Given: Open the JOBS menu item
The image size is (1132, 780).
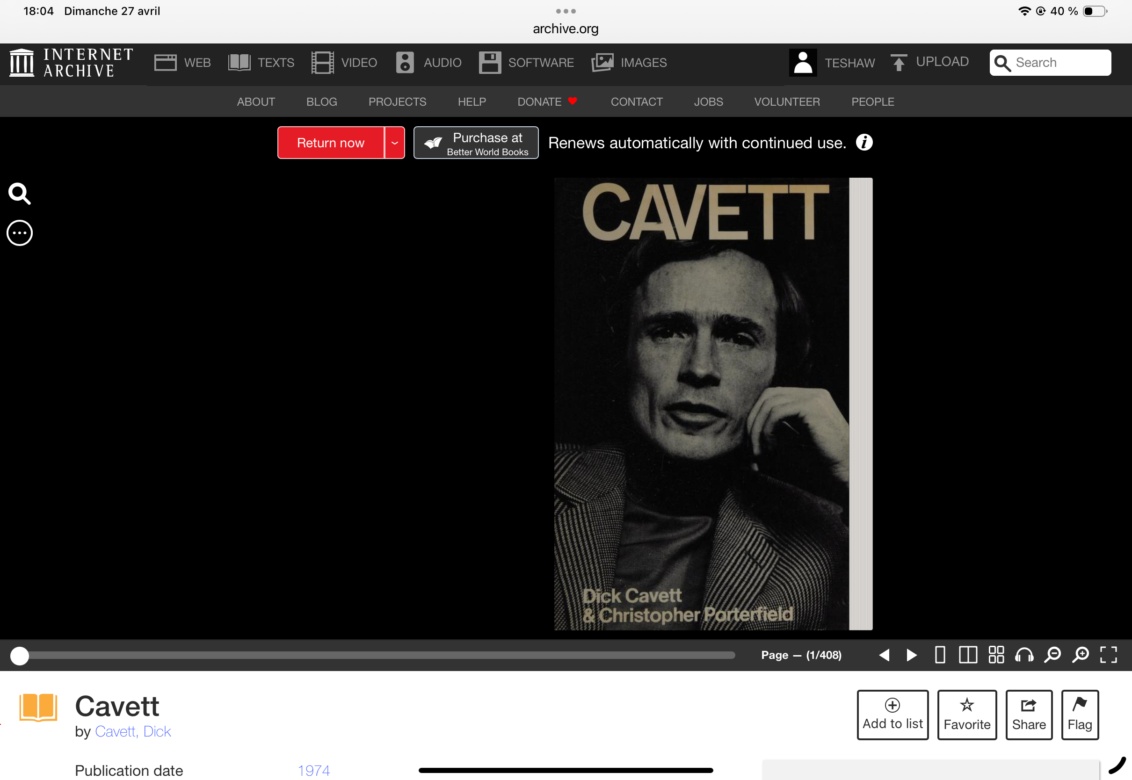Looking at the screenshot, I should (709, 101).
